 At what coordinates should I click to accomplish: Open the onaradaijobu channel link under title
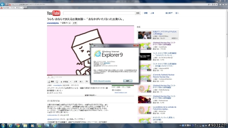pos(53,23)
